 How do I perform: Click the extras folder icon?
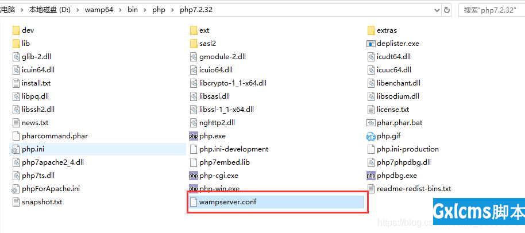371,30
